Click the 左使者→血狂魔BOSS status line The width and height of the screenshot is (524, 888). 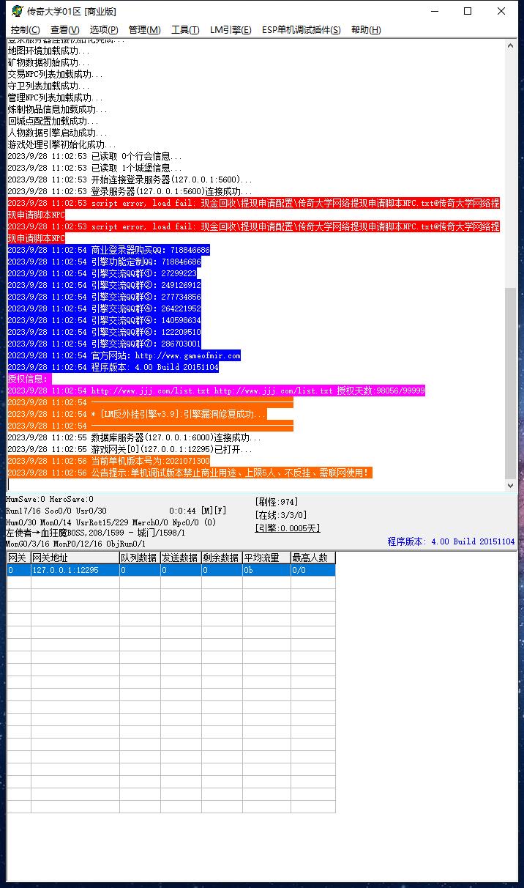pyautogui.click(x=95, y=533)
